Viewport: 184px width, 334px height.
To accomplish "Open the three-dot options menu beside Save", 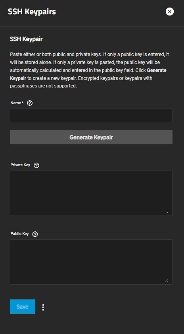I will click(43, 307).
